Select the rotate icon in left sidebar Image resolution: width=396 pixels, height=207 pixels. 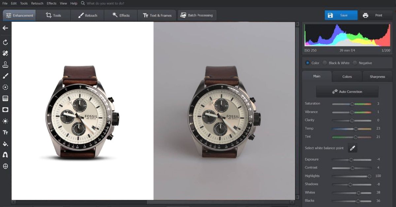pos(5,42)
